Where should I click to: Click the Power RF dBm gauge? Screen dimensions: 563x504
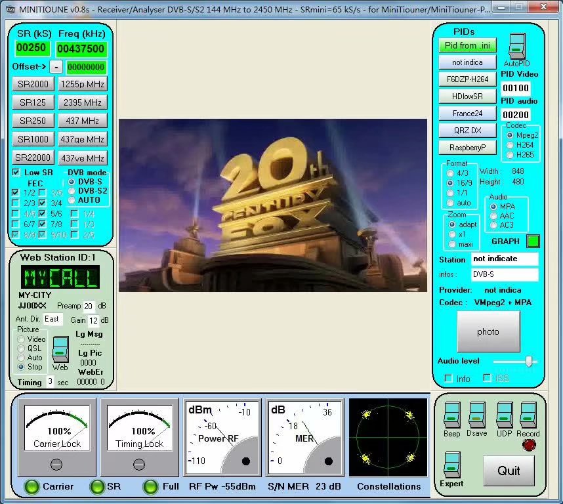222,438
